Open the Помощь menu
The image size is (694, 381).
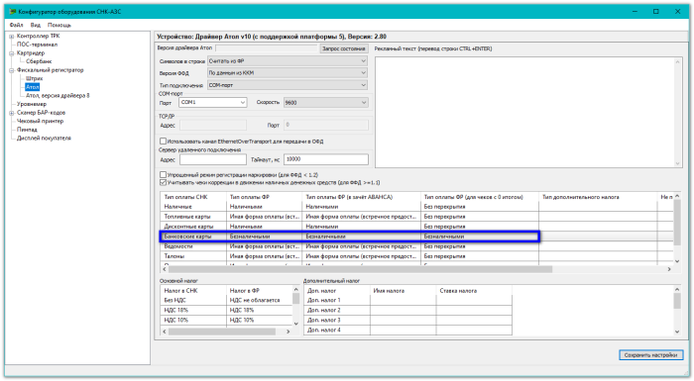[x=59, y=25]
